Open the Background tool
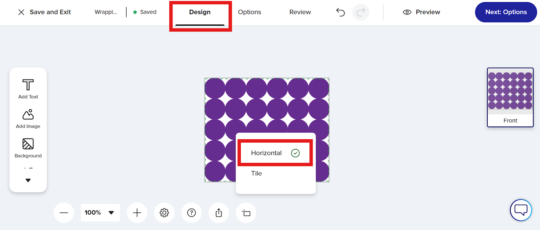The height and width of the screenshot is (230, 540). click(x=28, y=148)
